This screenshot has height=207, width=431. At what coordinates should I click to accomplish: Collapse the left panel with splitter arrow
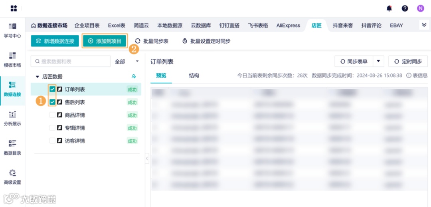point(147,158)
